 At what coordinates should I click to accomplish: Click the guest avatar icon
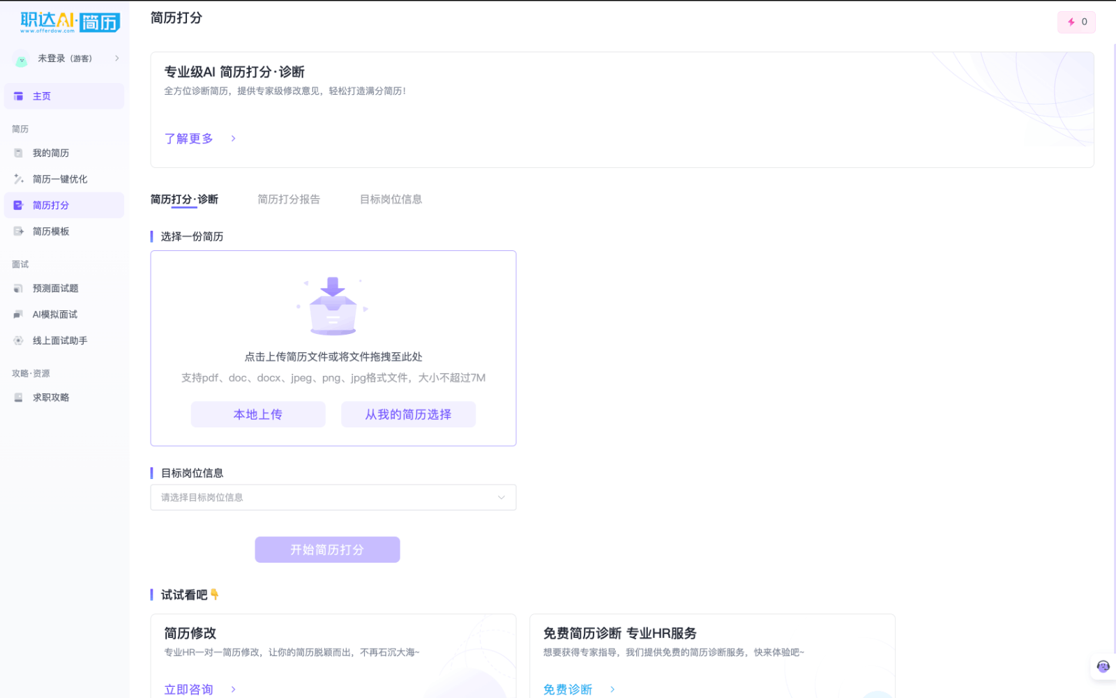pyautogui.click(x=22, y=60)
